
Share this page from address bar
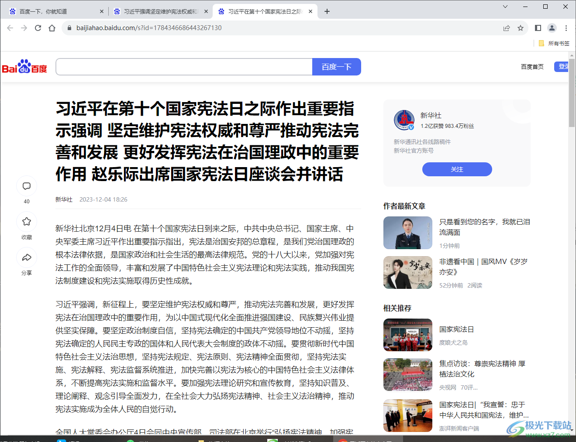507,28
